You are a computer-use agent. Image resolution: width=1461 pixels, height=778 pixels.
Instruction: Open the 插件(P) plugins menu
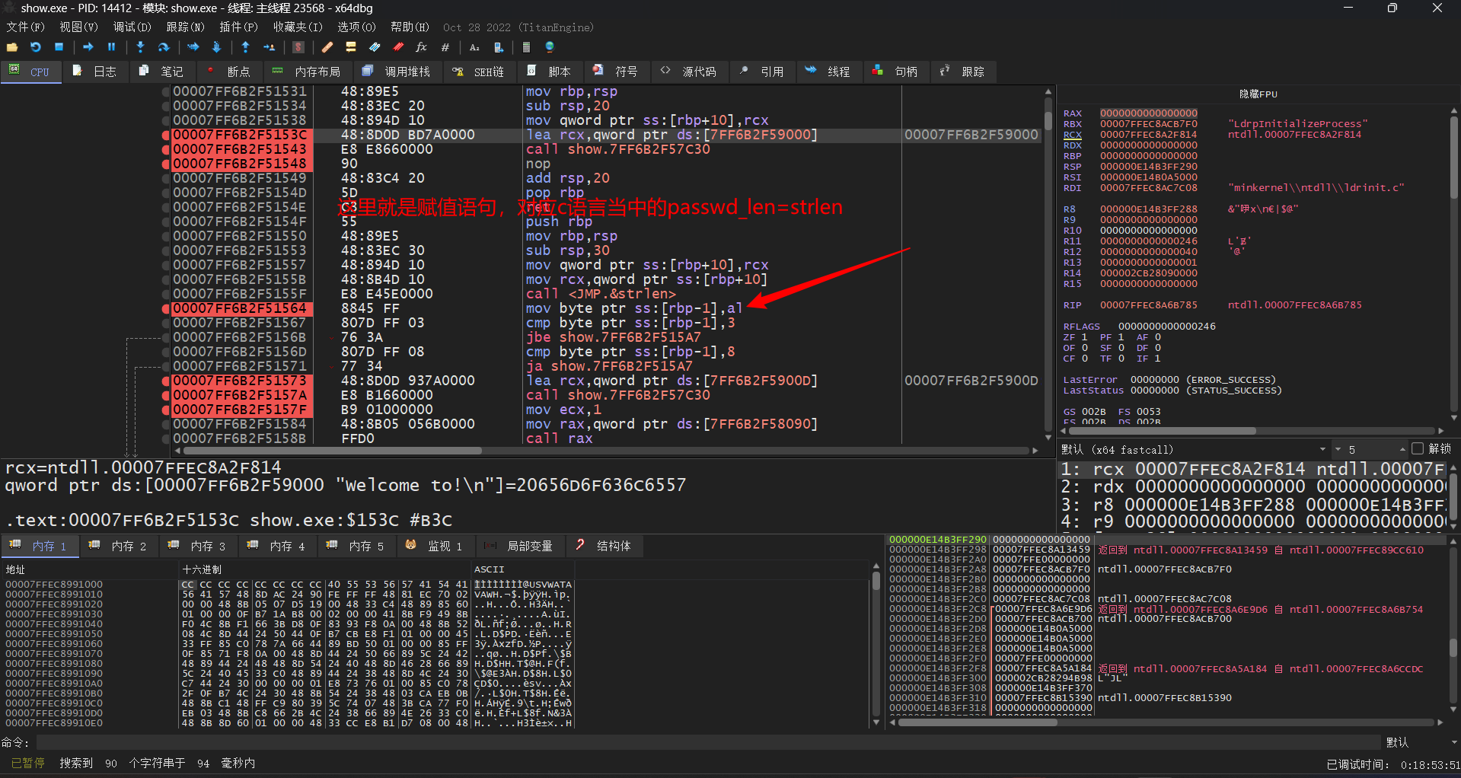point(238,27)
